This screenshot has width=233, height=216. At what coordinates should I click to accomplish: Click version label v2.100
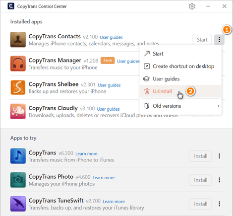(x=90, y=37)
